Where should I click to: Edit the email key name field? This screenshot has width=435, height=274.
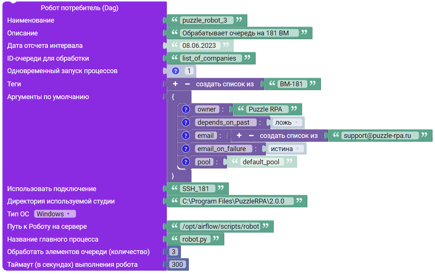click(x=206, y=136)
